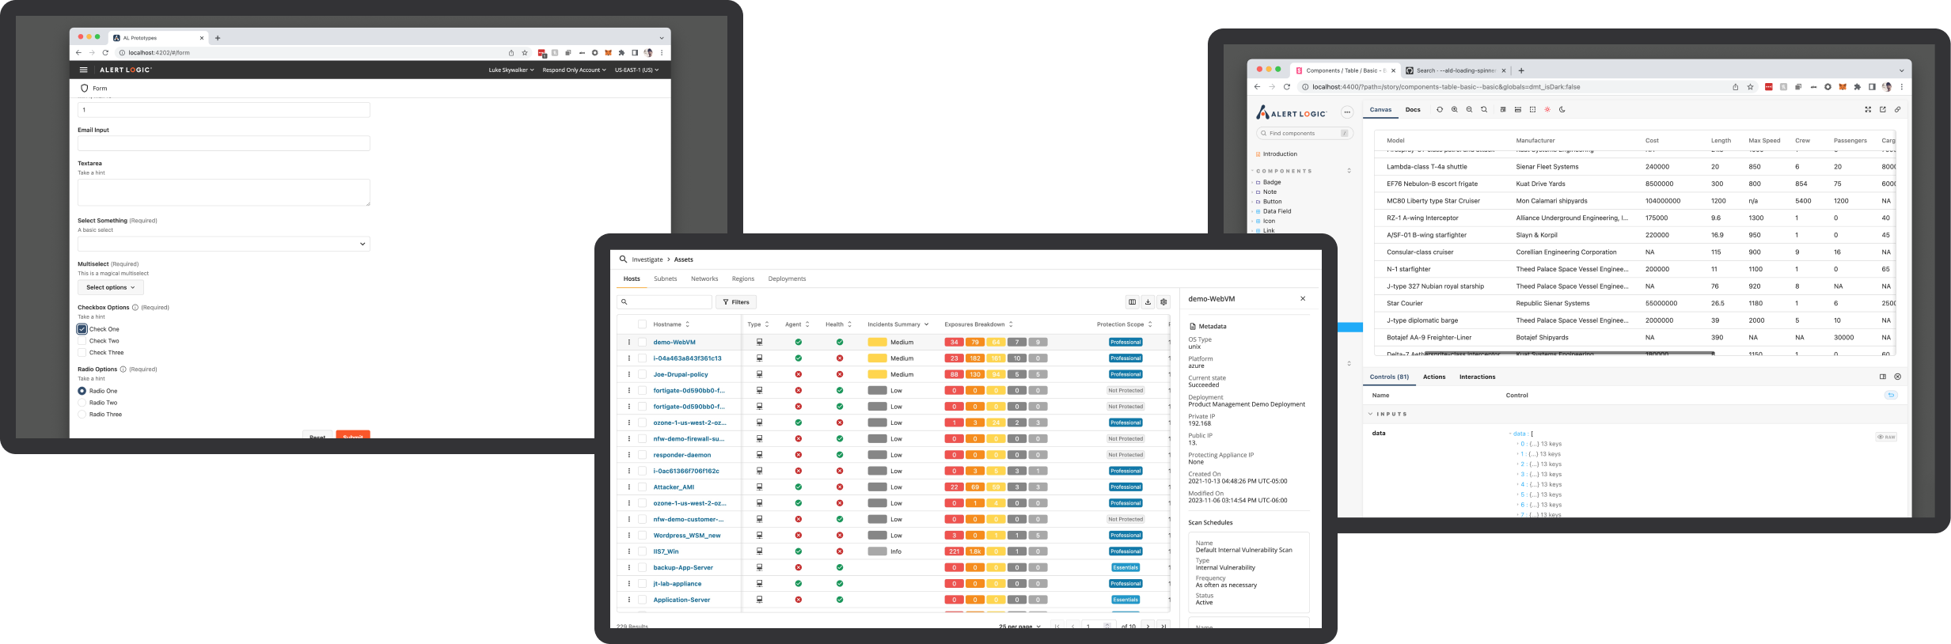The image size is (1951, 644).
Task: Tick the Check Two checkbox
Action: [82, 341]
